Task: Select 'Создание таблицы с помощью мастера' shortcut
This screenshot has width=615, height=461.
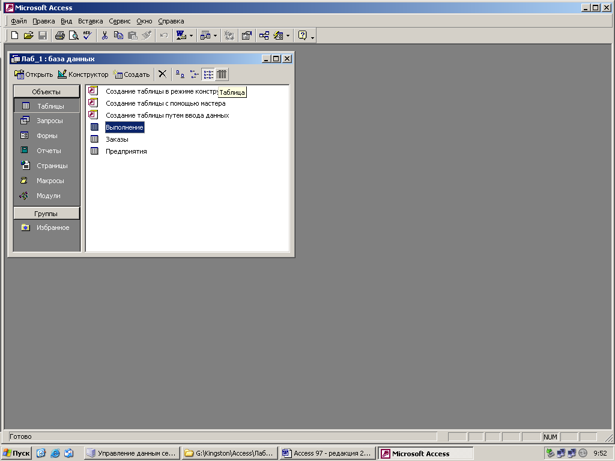Action: 157,103
